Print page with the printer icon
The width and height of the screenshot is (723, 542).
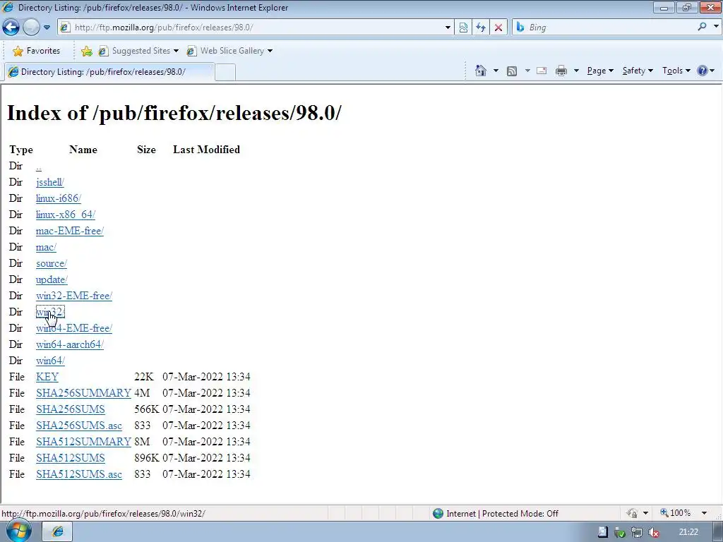[561, 71]
